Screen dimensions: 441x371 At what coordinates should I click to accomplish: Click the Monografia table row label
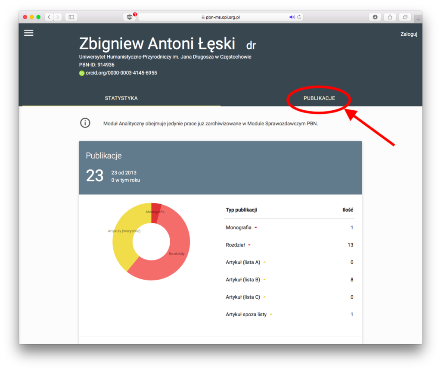239,228
